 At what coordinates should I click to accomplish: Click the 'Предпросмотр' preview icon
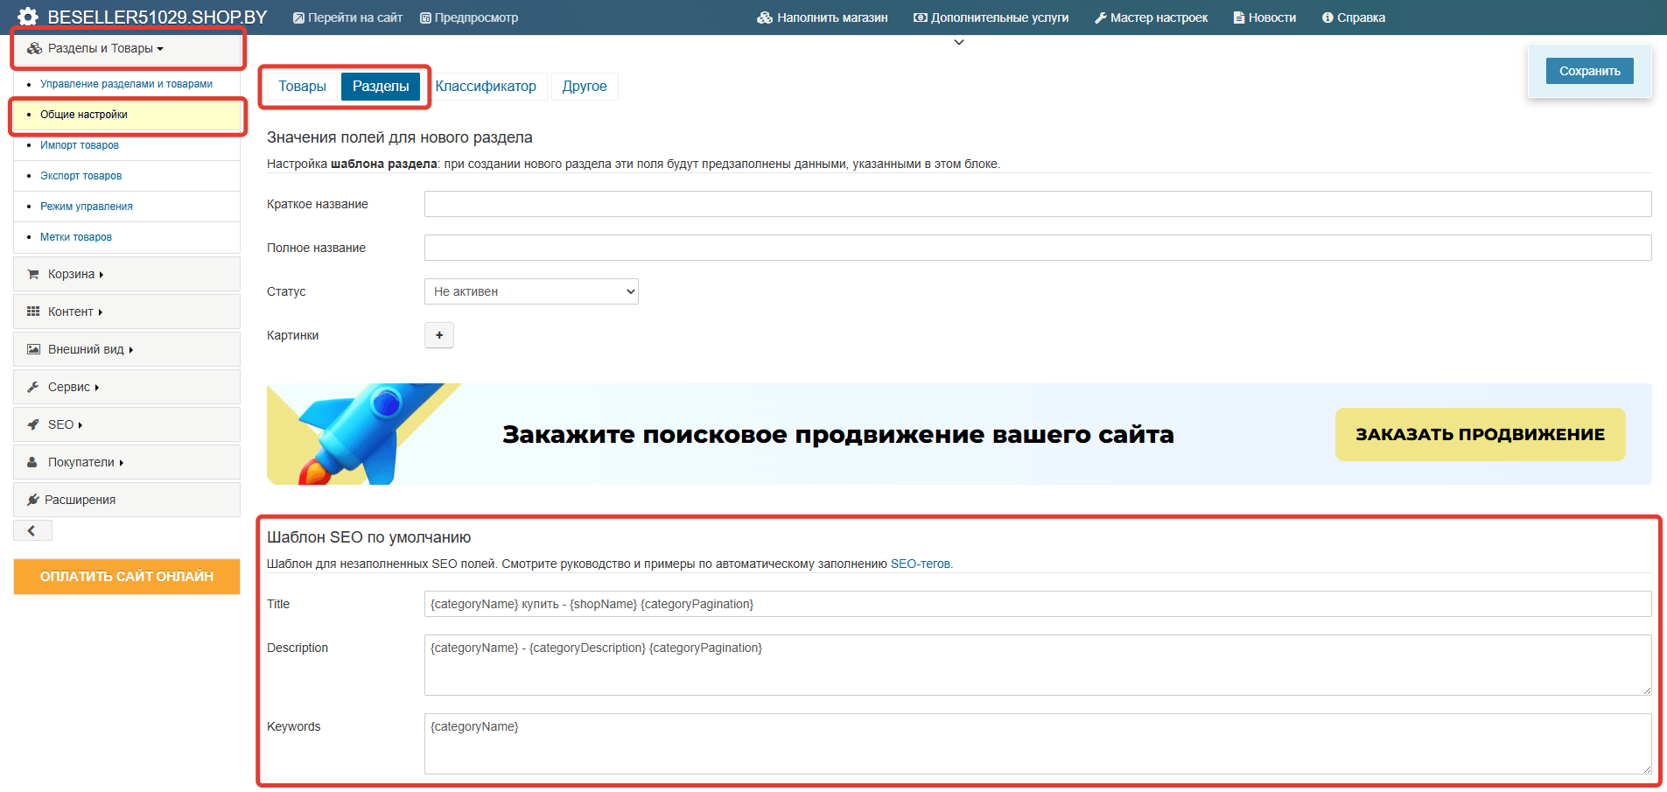click(424, 17)
